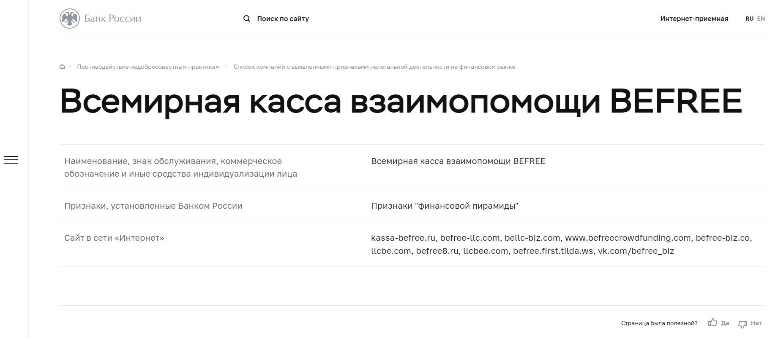Open Интернет-приемная link
Image resolution: width=778 pixels, height=339 pixels.
click(x=694, y=19)
